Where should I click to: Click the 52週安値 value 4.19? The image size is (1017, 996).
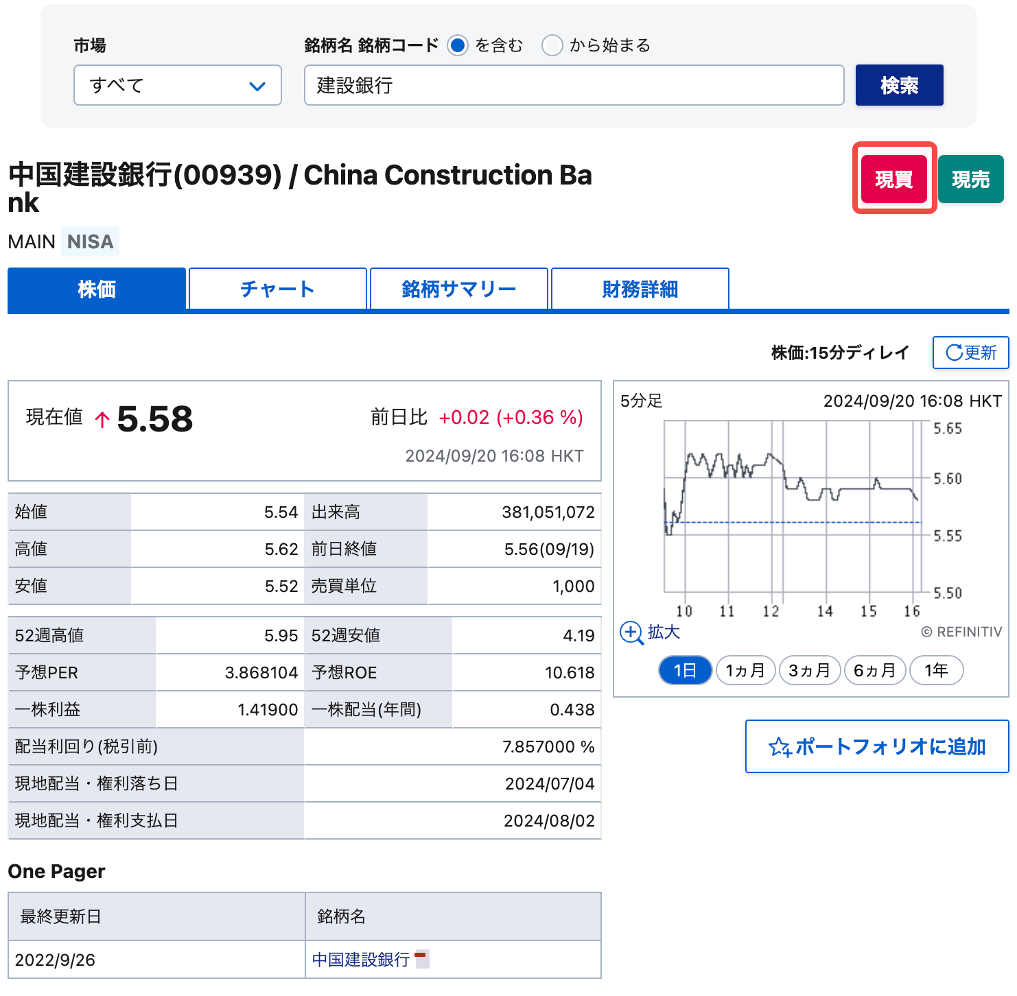tap(578, 636)
